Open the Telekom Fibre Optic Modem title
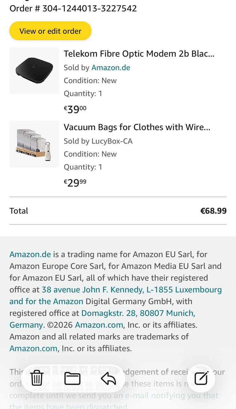The height and width of the screenshot is (409, 236). (x=139, y=54)
